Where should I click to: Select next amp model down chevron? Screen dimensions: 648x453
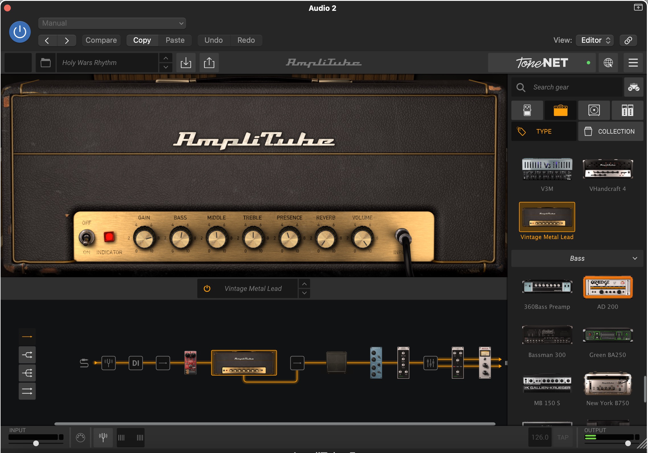pyautogui.click(x=304, y=293)
